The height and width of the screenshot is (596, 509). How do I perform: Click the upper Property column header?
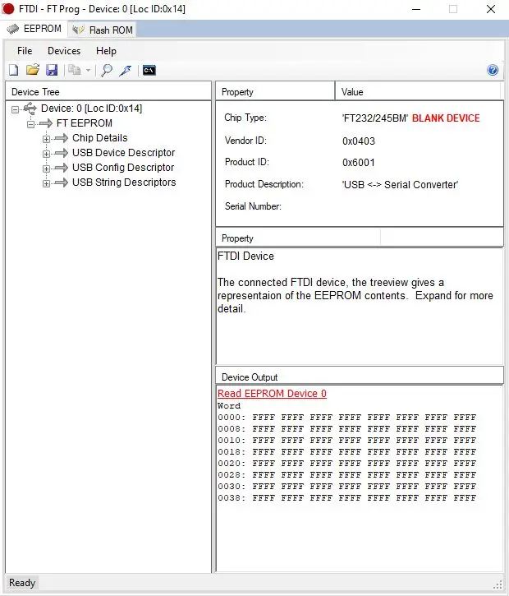pyautogui.click(x=275, y=91)
